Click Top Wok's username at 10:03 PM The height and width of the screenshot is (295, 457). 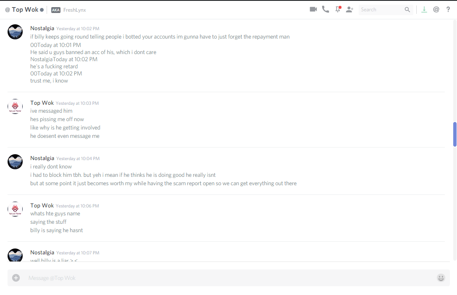coord(42,103)
